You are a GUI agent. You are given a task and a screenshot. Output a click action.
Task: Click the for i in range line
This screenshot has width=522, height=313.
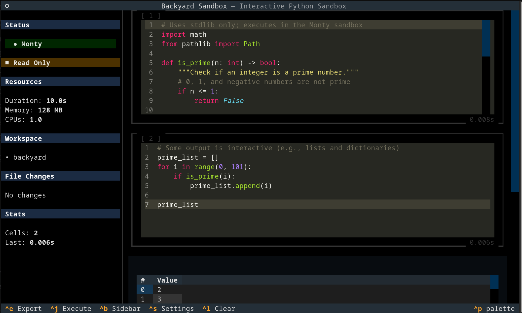tap(204, 167)
